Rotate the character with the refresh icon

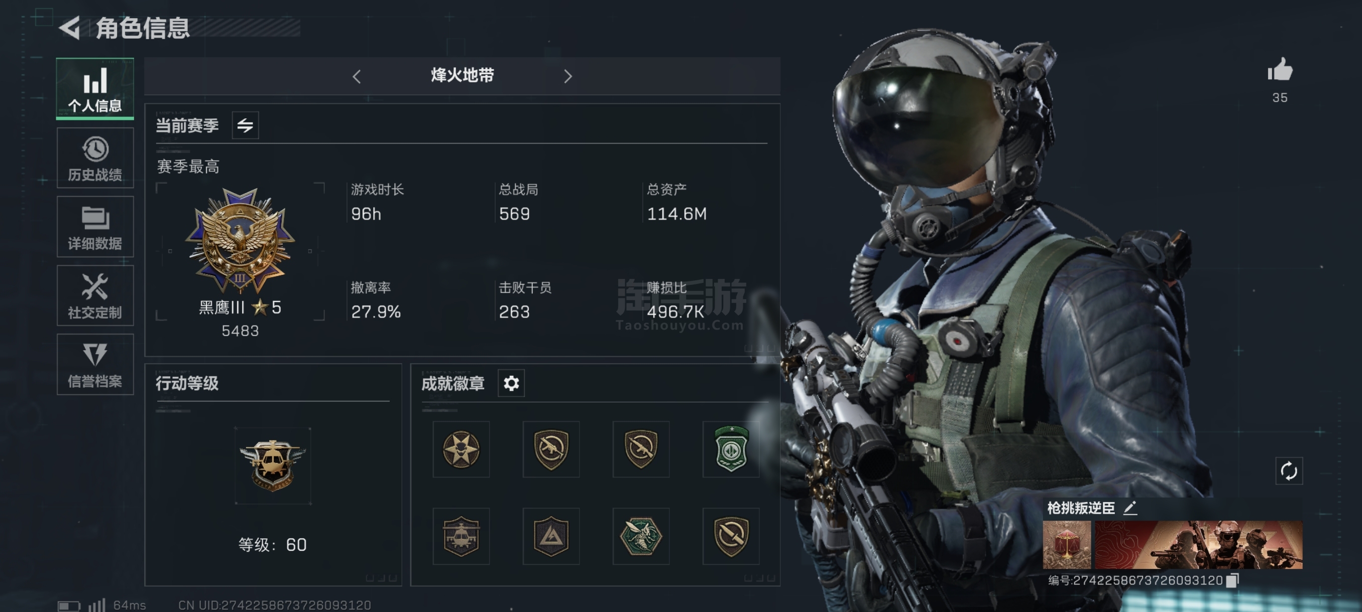point(1289,471)
